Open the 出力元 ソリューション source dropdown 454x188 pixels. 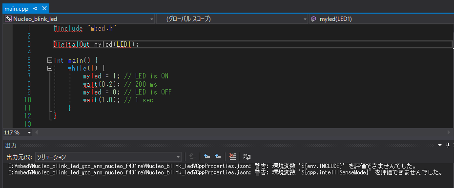tap(108, 157)
